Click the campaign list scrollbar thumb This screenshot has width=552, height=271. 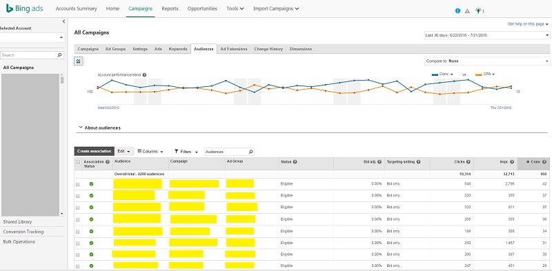pos(62,80)
